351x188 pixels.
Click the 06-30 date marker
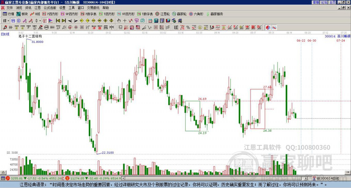tap(312, 40)
